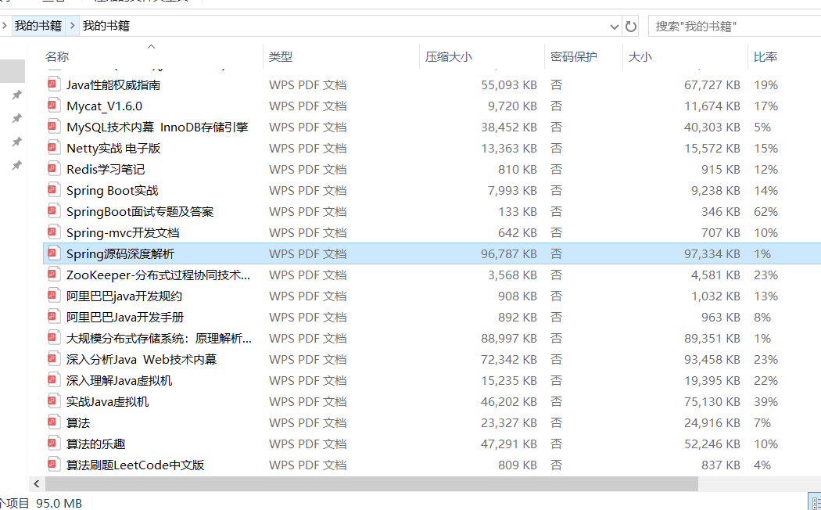This screenshot has height=510, width=821.
Task: Select the file 算法的乐趣
Action: tap(96, 444)
